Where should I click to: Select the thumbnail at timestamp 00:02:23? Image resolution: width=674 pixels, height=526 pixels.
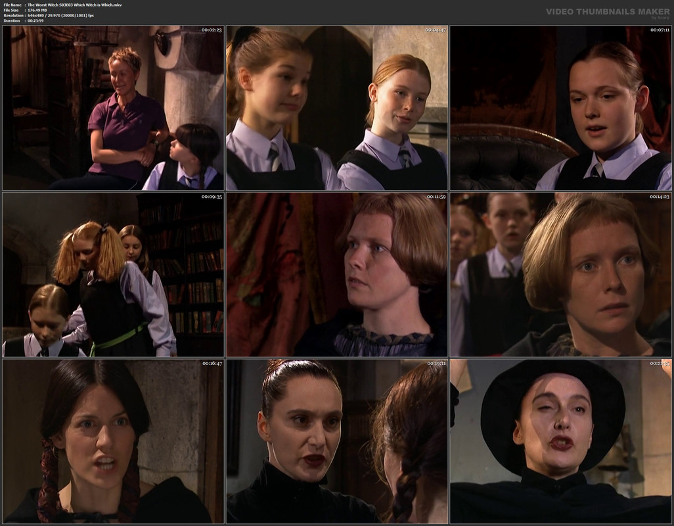pos(113,108)
